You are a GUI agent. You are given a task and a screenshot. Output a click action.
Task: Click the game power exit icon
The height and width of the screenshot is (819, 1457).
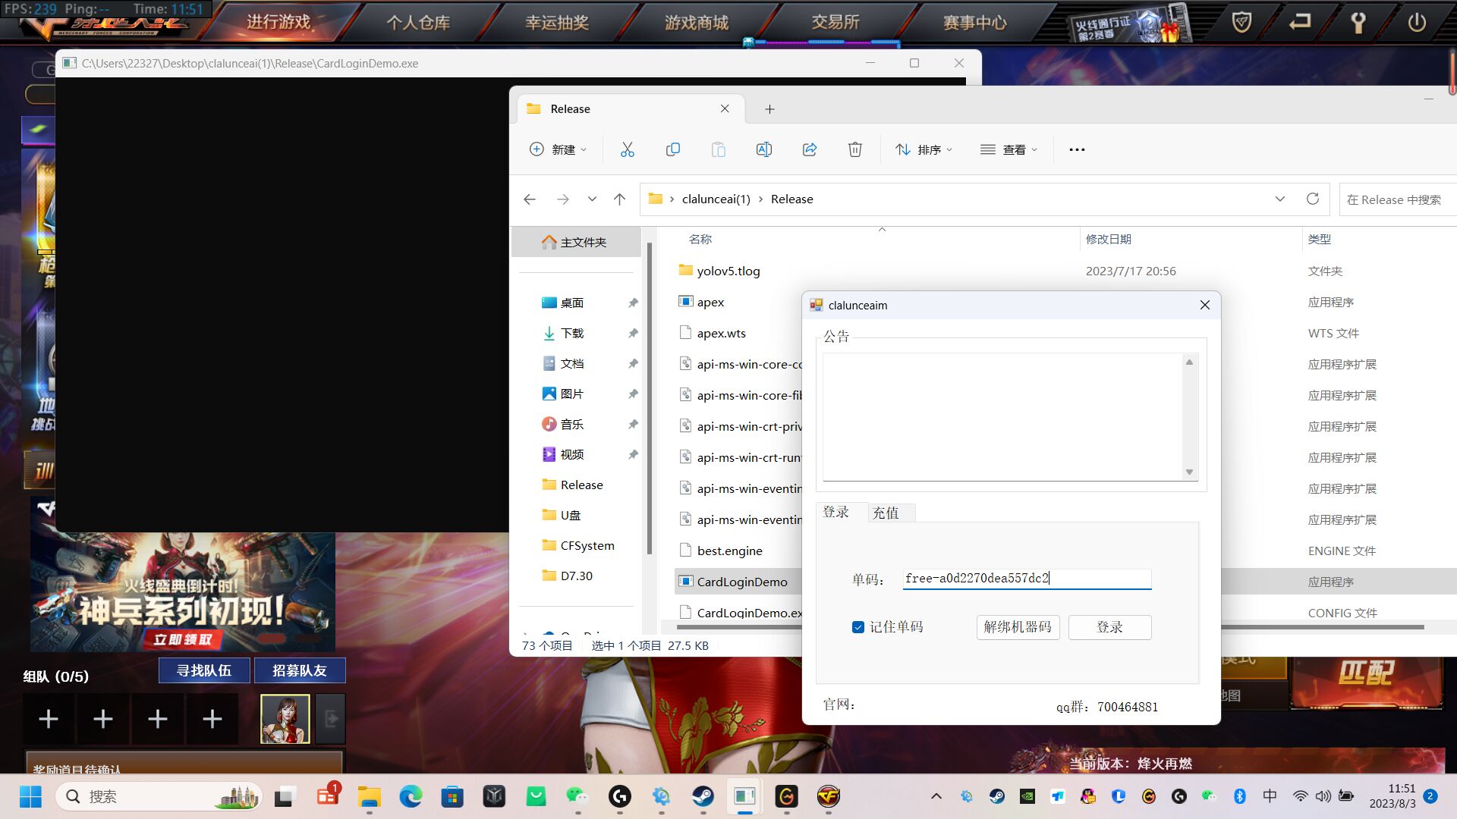[x=1417, y=22]
